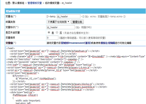The height and width of the screenshot is (104, 146).
Task: Click the uaredirect("/m") script line
Action: click(x=43, y=54)
